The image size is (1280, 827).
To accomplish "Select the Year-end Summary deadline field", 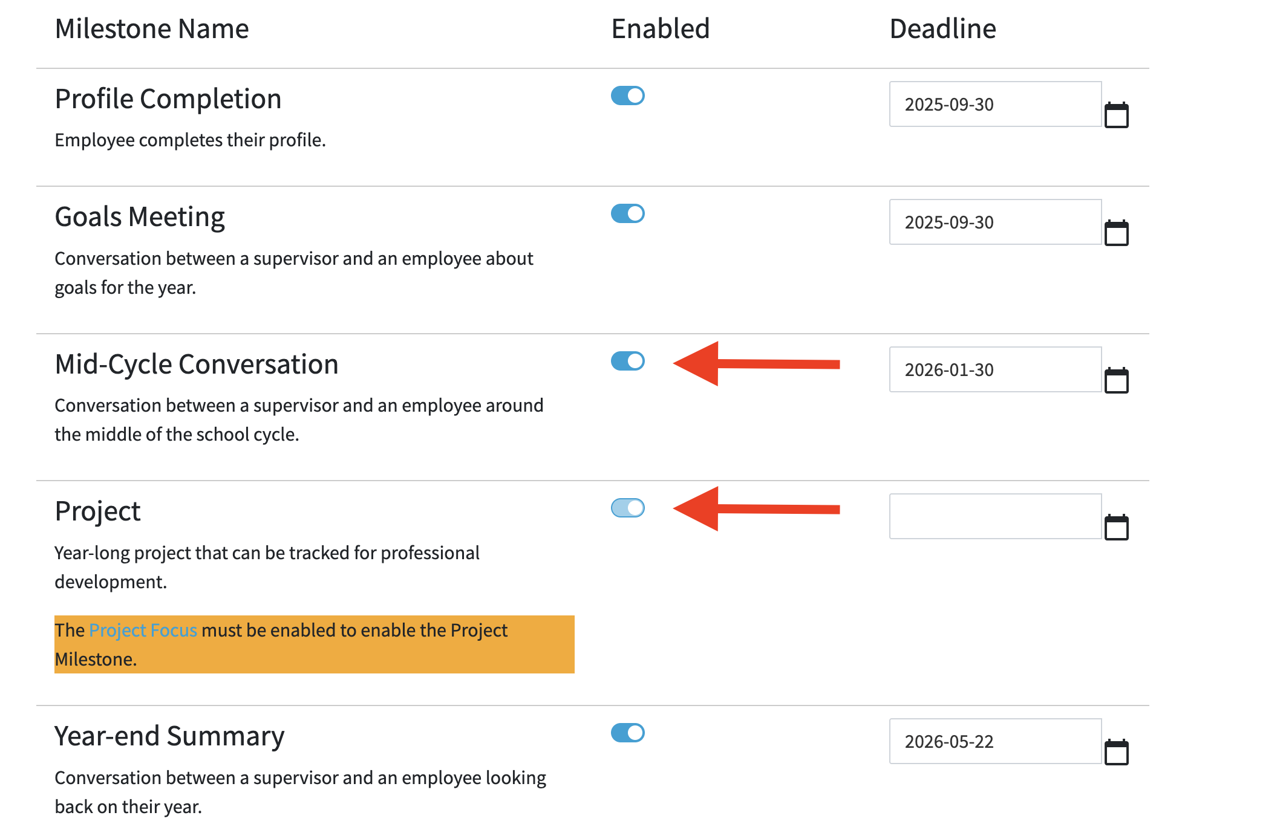I will (994, 742).
